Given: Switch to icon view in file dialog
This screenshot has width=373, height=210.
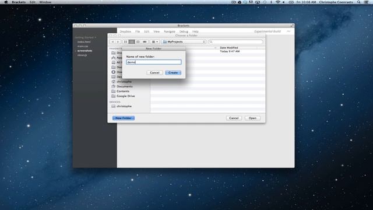Looking at the screenshot, I should pos(126,42).
